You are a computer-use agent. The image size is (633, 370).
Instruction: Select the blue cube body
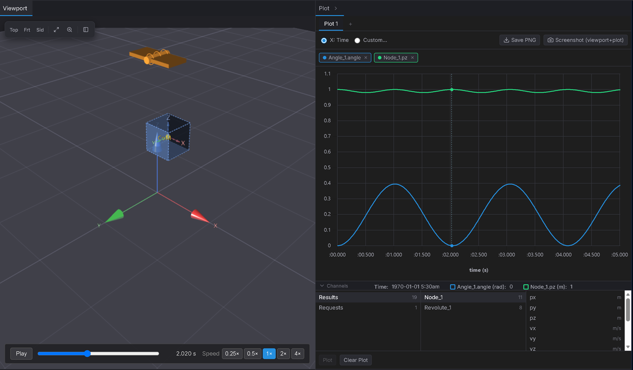pos(168,137)
